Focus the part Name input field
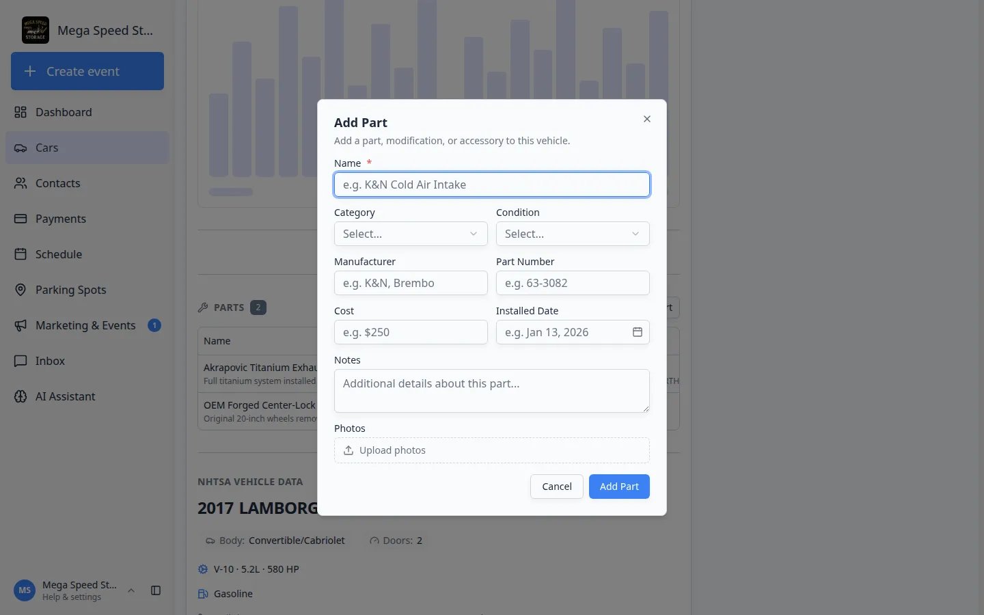Screen dimensions: 984x615 [492, 184]
